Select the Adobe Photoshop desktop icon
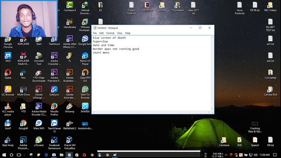The height and width of the screenshot is (158, 281). tap(23, 143)
